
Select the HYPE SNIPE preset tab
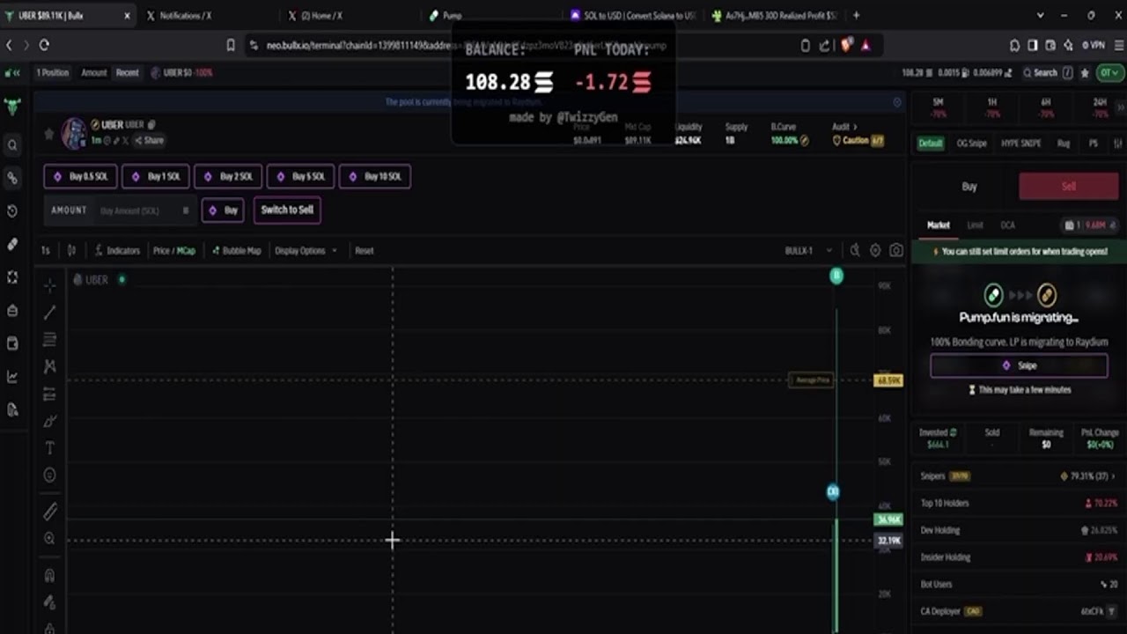1020,144
